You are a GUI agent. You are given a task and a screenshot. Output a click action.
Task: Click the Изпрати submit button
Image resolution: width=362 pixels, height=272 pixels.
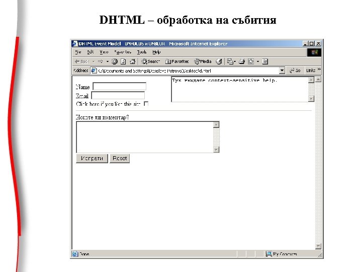(92, 159)
